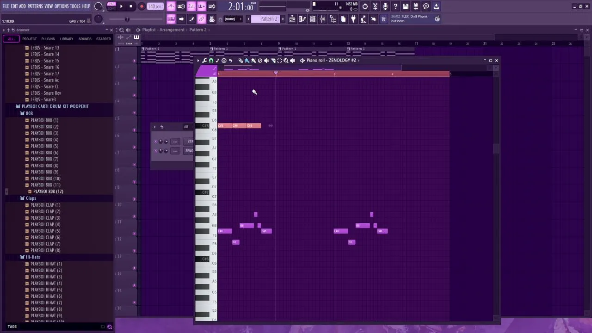Select the Zoom tool in piano roll
The width and height of the screenshot is (592, 333).
point(286,61)
